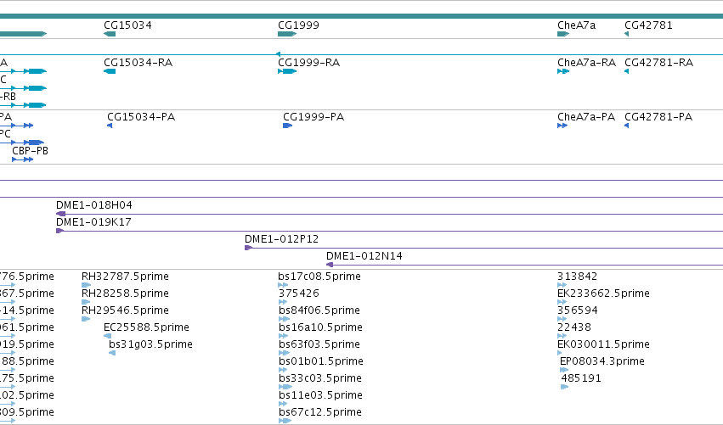The image size is (723, 425).
Task: Select the CheA7a gene arrow glyph
Action: [563, 34]
